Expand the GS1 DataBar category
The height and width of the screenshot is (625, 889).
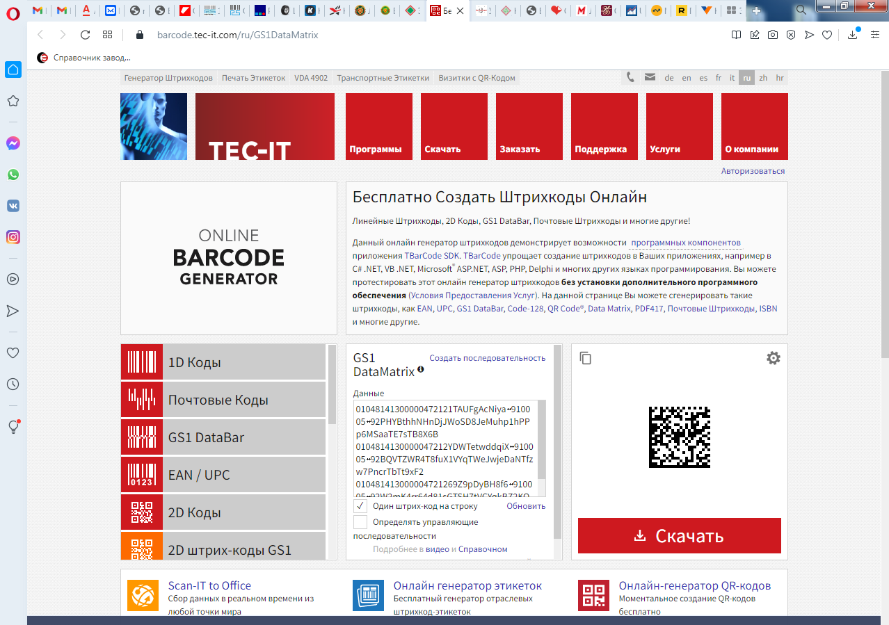[x=223, y=437]
